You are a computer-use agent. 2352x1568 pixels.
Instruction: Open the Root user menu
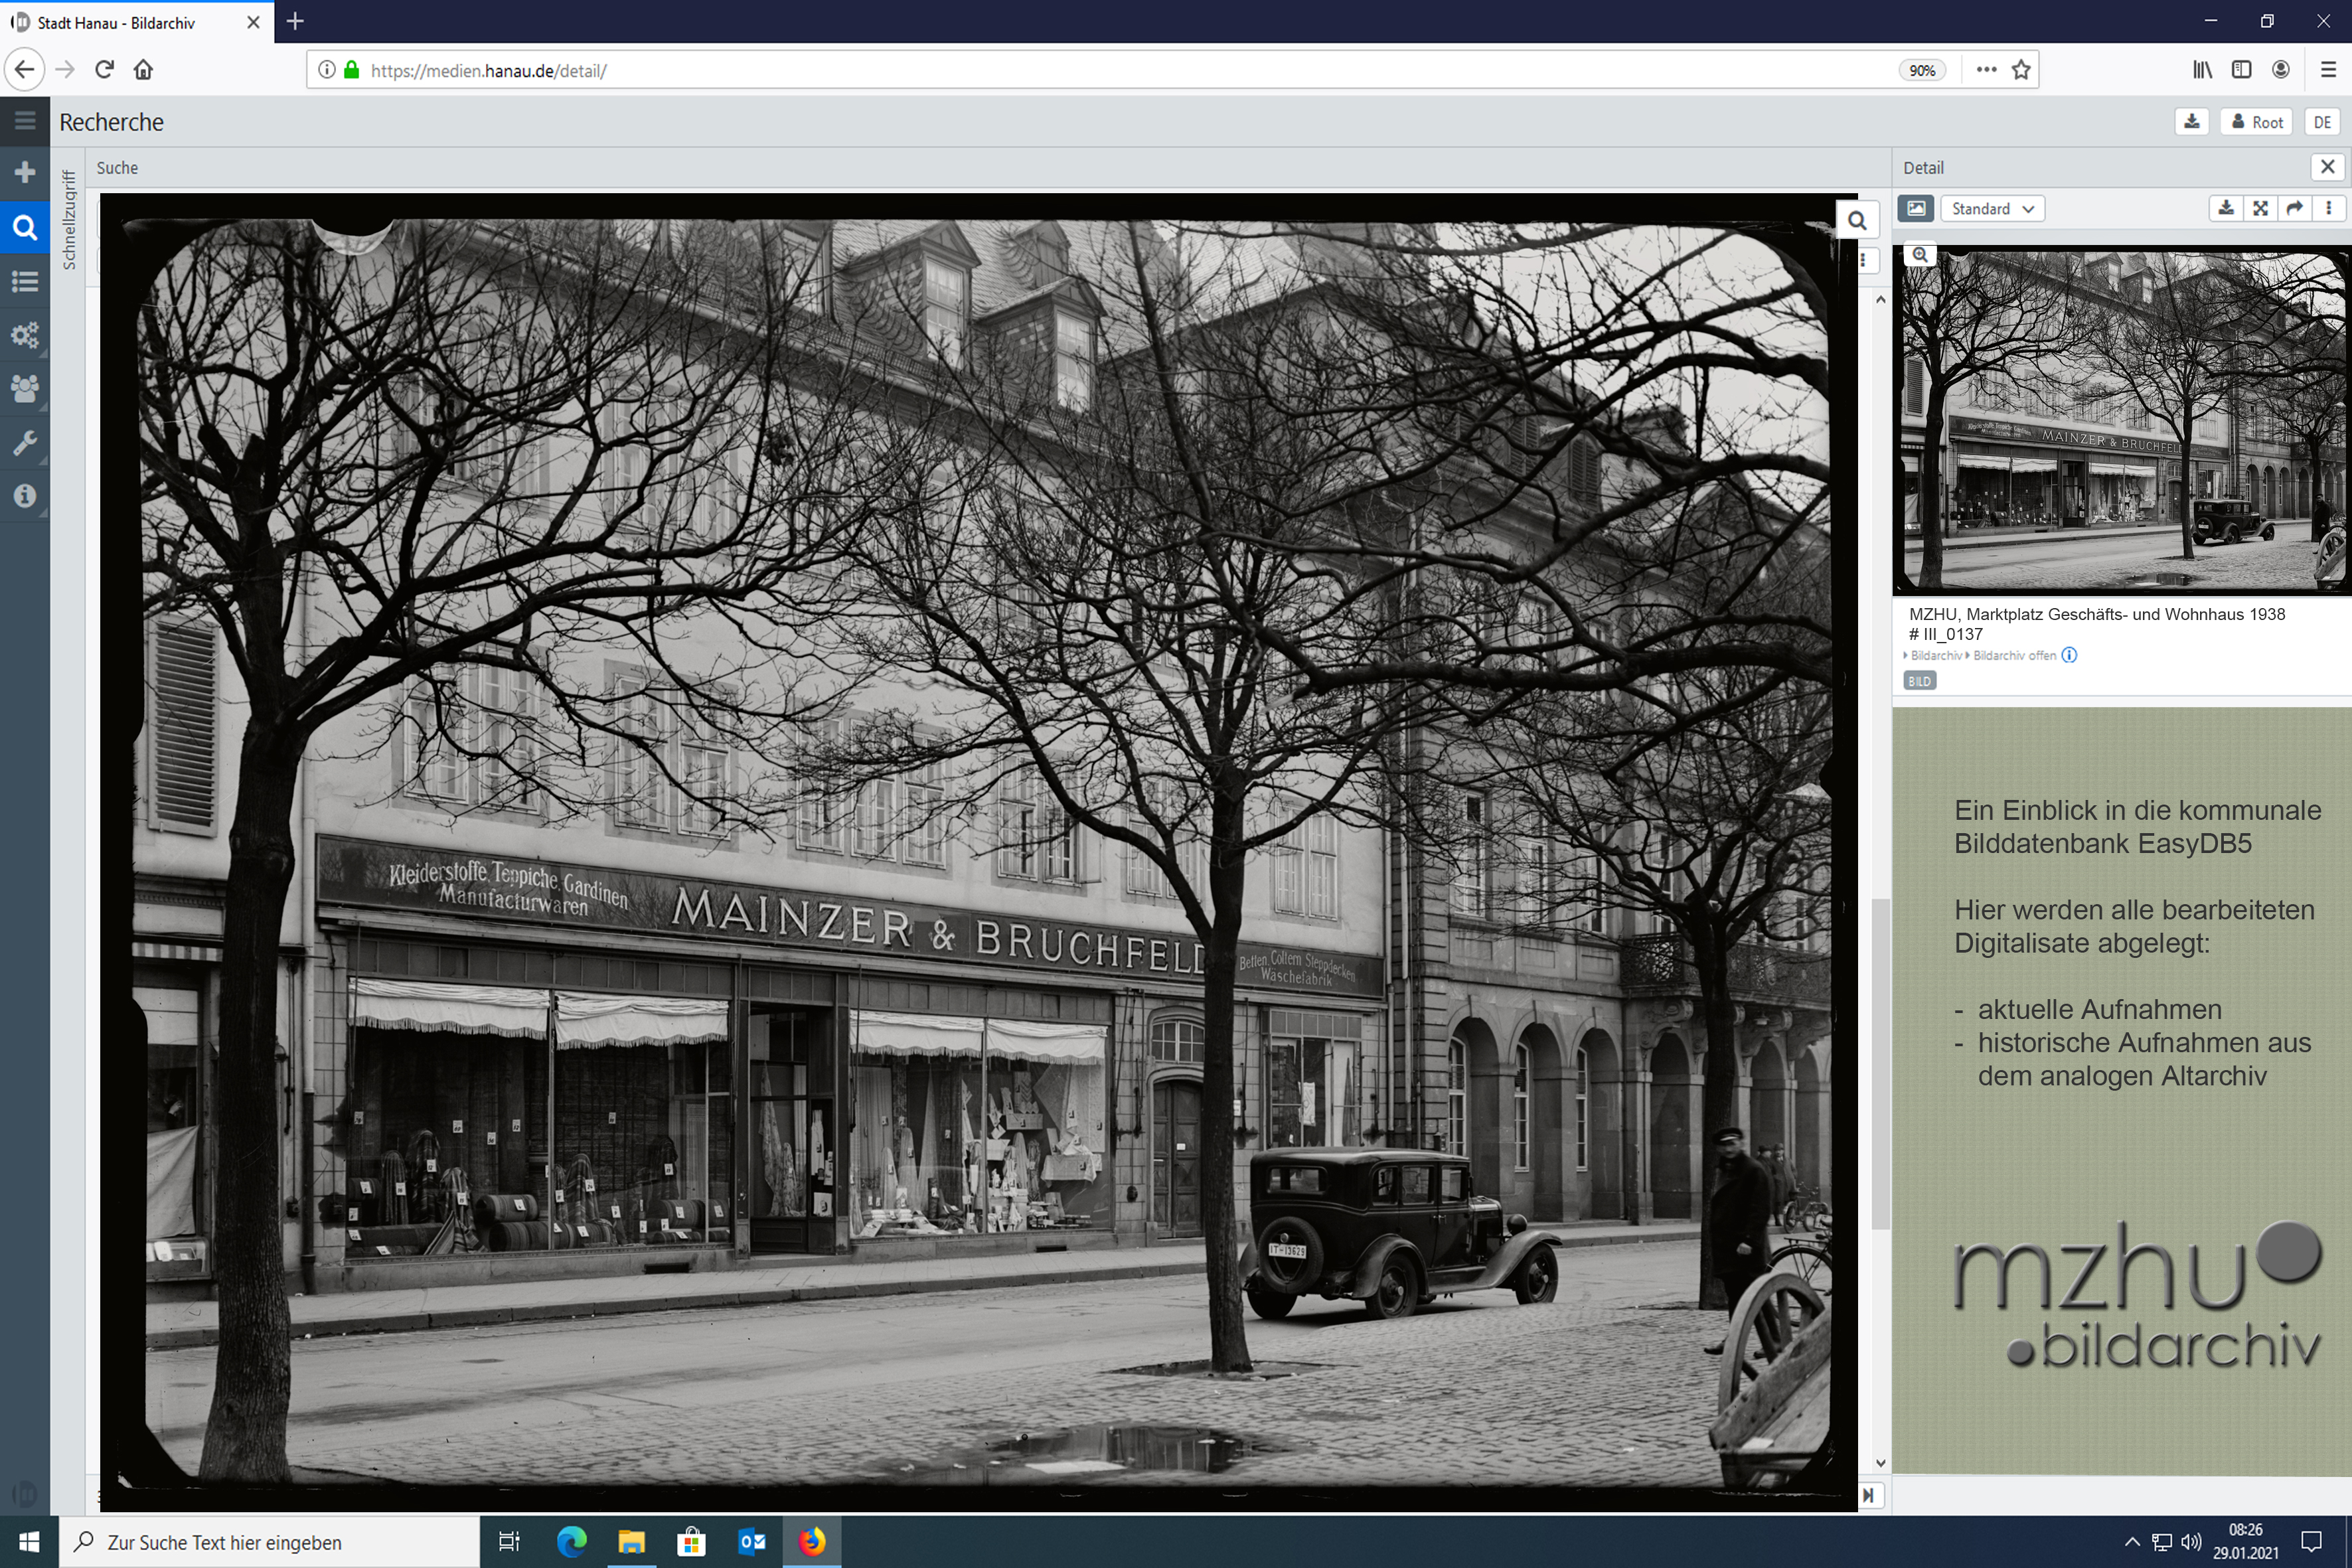(2257, 122)
